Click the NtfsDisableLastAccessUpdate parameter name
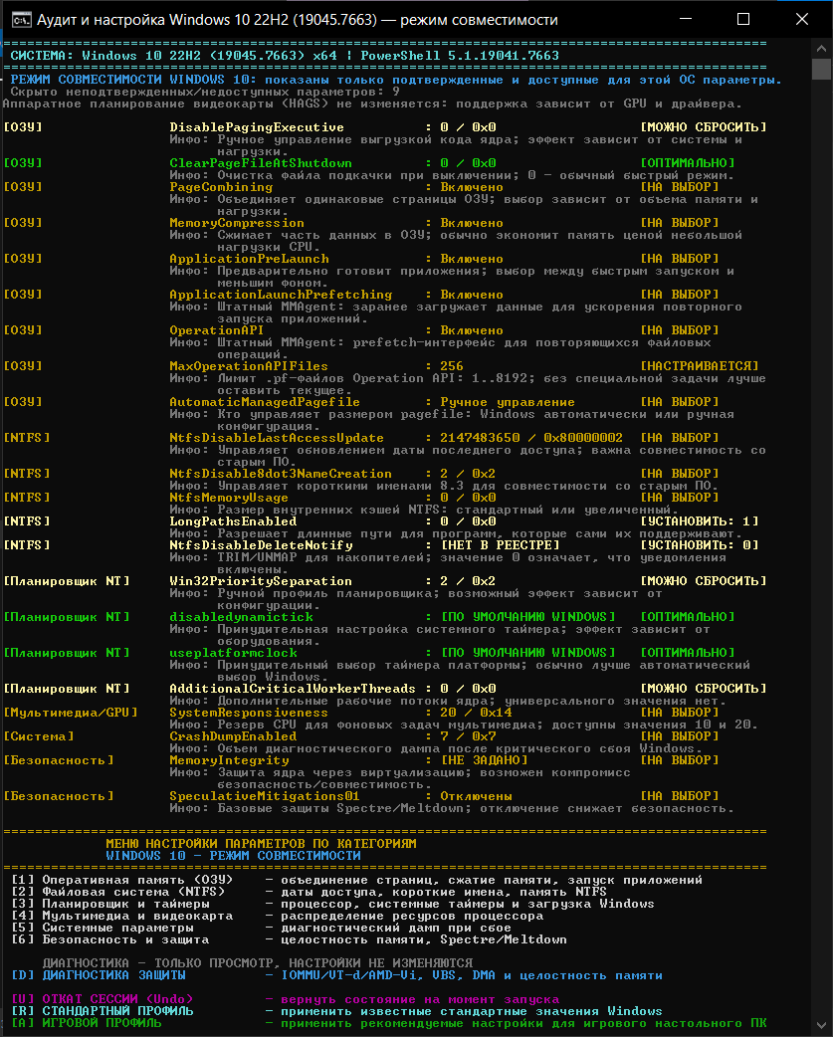Image resolution: width=833 pixels, height=1037 pixels. tap(277, 438)
